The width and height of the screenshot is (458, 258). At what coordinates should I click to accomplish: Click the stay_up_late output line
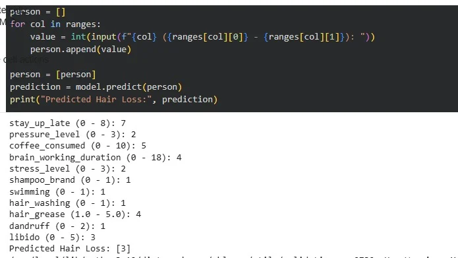(x=67, y=123)
